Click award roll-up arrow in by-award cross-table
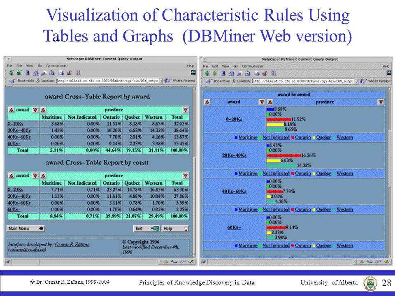This screenshot has height=296, width=395. [x=11, y=110]
